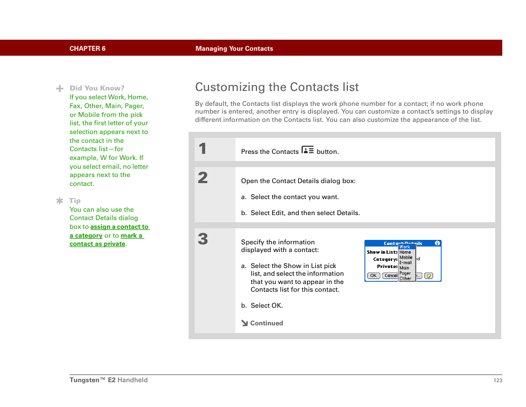The width and height of the screenshot is (526, 407).
Task: Click the 'Category:' label in the dialog
Action: (385, 259)
